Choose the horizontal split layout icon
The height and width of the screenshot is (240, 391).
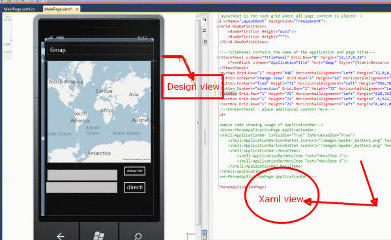pos(205,237)
